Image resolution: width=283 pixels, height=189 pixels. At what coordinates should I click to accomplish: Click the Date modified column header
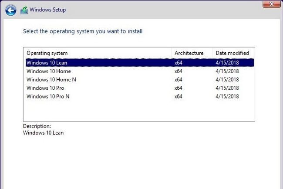[233, 53]
